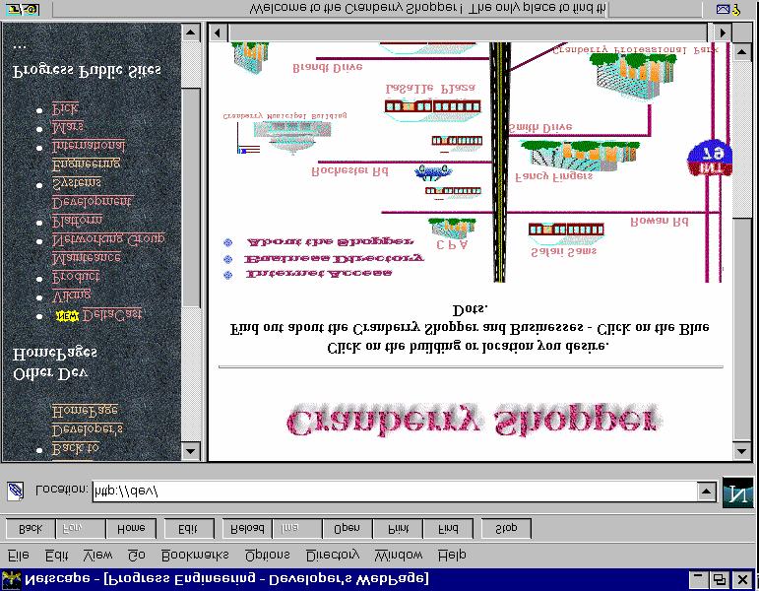Click the Netscape title bar application icon

[x=11, y=579]
